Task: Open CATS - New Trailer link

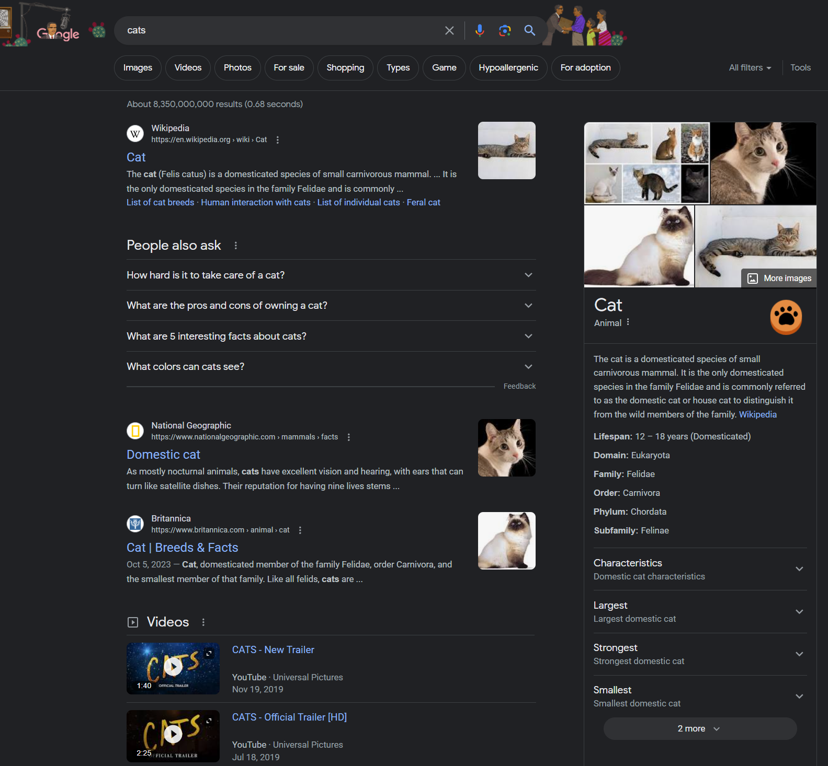Action: (273, 650)
